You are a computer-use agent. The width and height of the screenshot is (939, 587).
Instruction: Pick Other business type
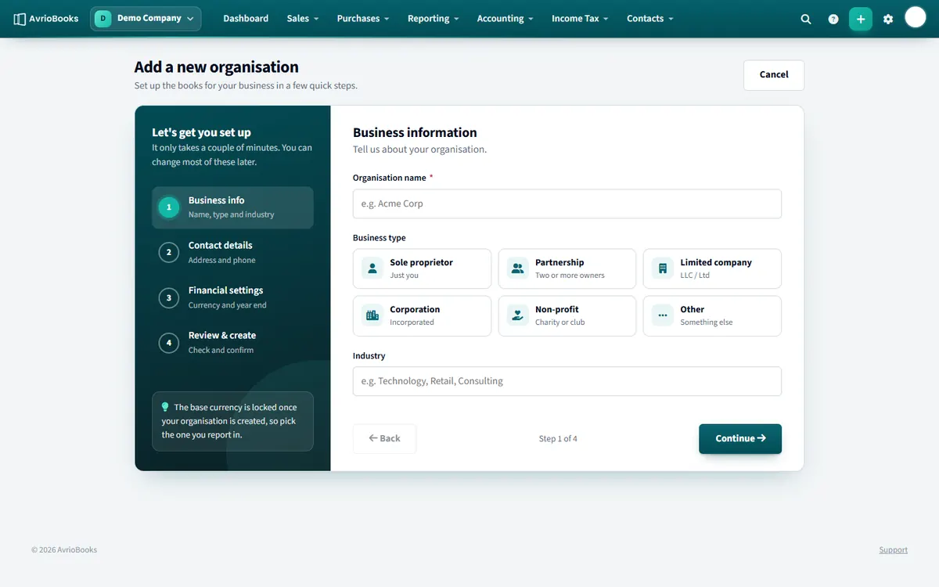(712, 315)
